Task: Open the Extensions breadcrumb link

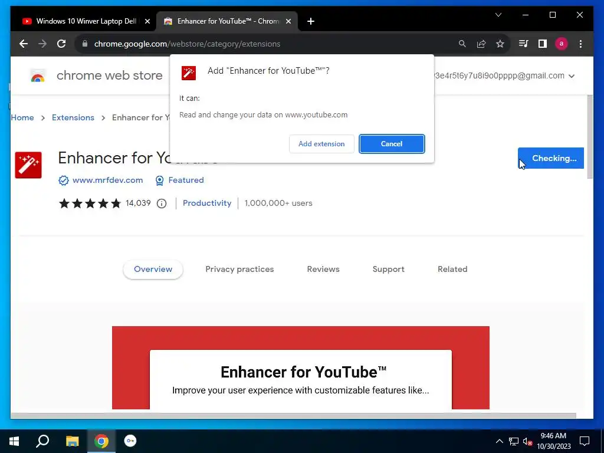Action: pyautogui.click(x=73, y=117)
